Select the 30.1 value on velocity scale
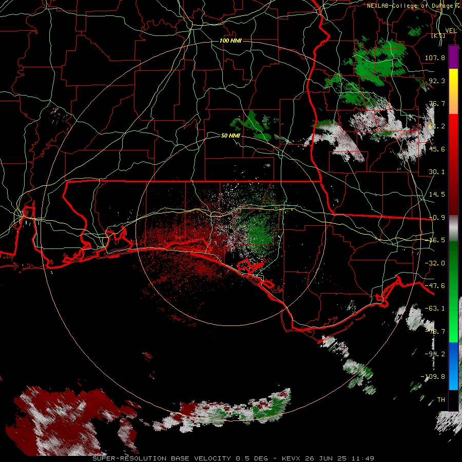The image size is (462, 462). click(437, 172)
